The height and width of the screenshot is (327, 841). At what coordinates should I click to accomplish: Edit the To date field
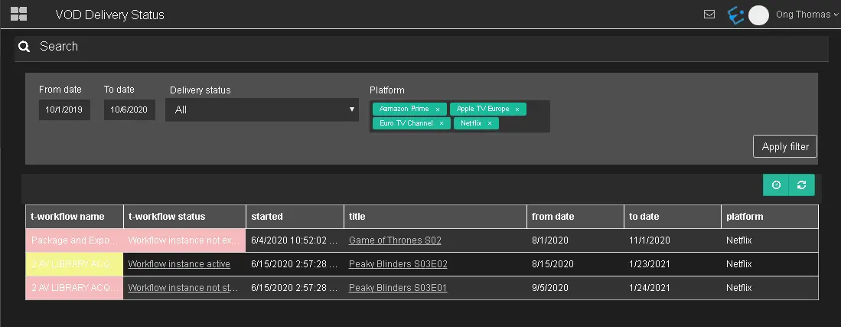pos(129,110)
